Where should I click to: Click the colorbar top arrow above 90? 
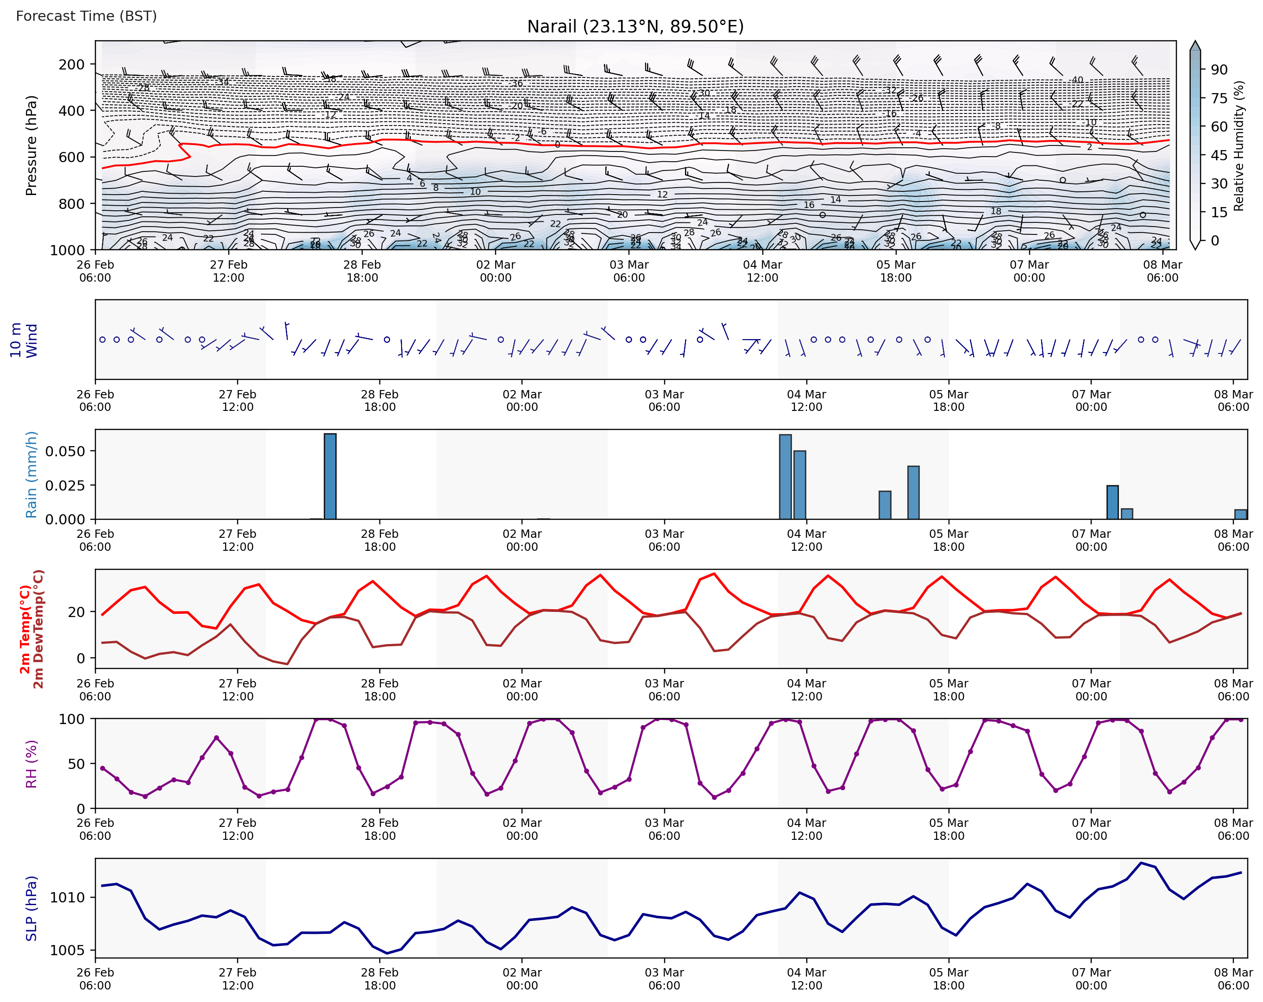click(x=1195, y=46)
